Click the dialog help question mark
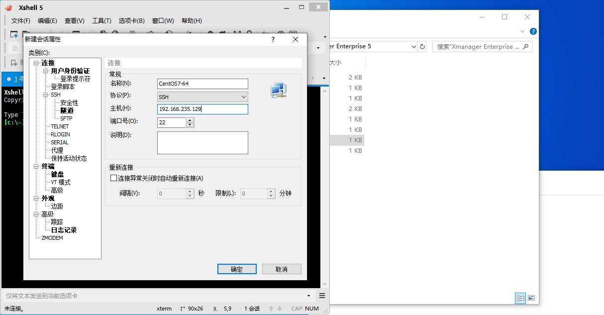Screen dimensions: 604x315 point(273,39)
